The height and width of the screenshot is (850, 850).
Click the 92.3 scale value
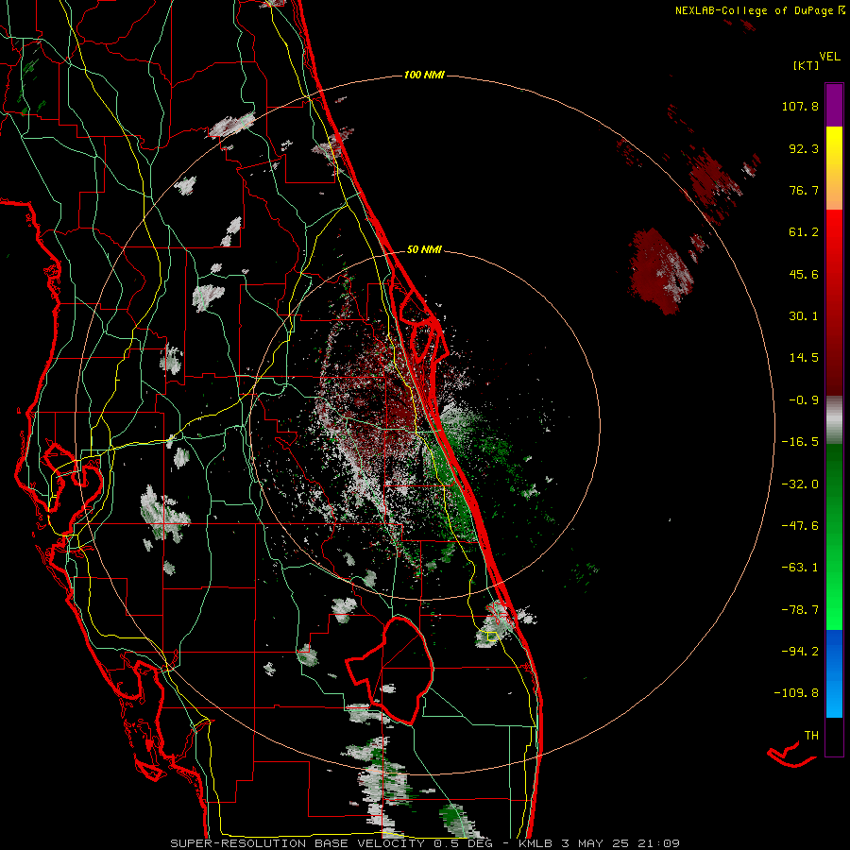coord(804,148)
